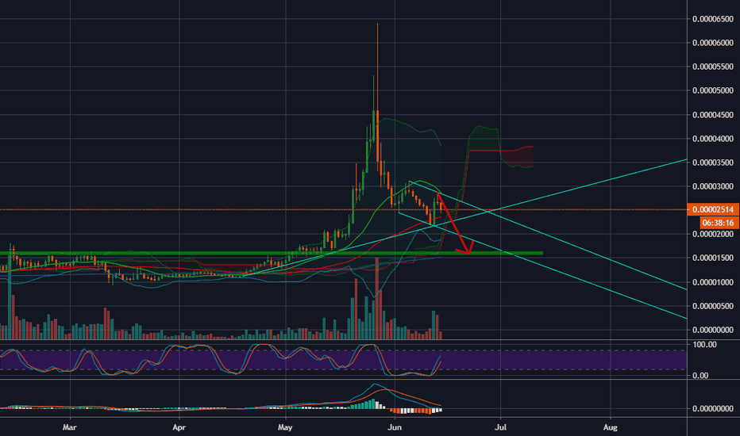Click the 0.00006500 price axis label

[x=713, y=19]
